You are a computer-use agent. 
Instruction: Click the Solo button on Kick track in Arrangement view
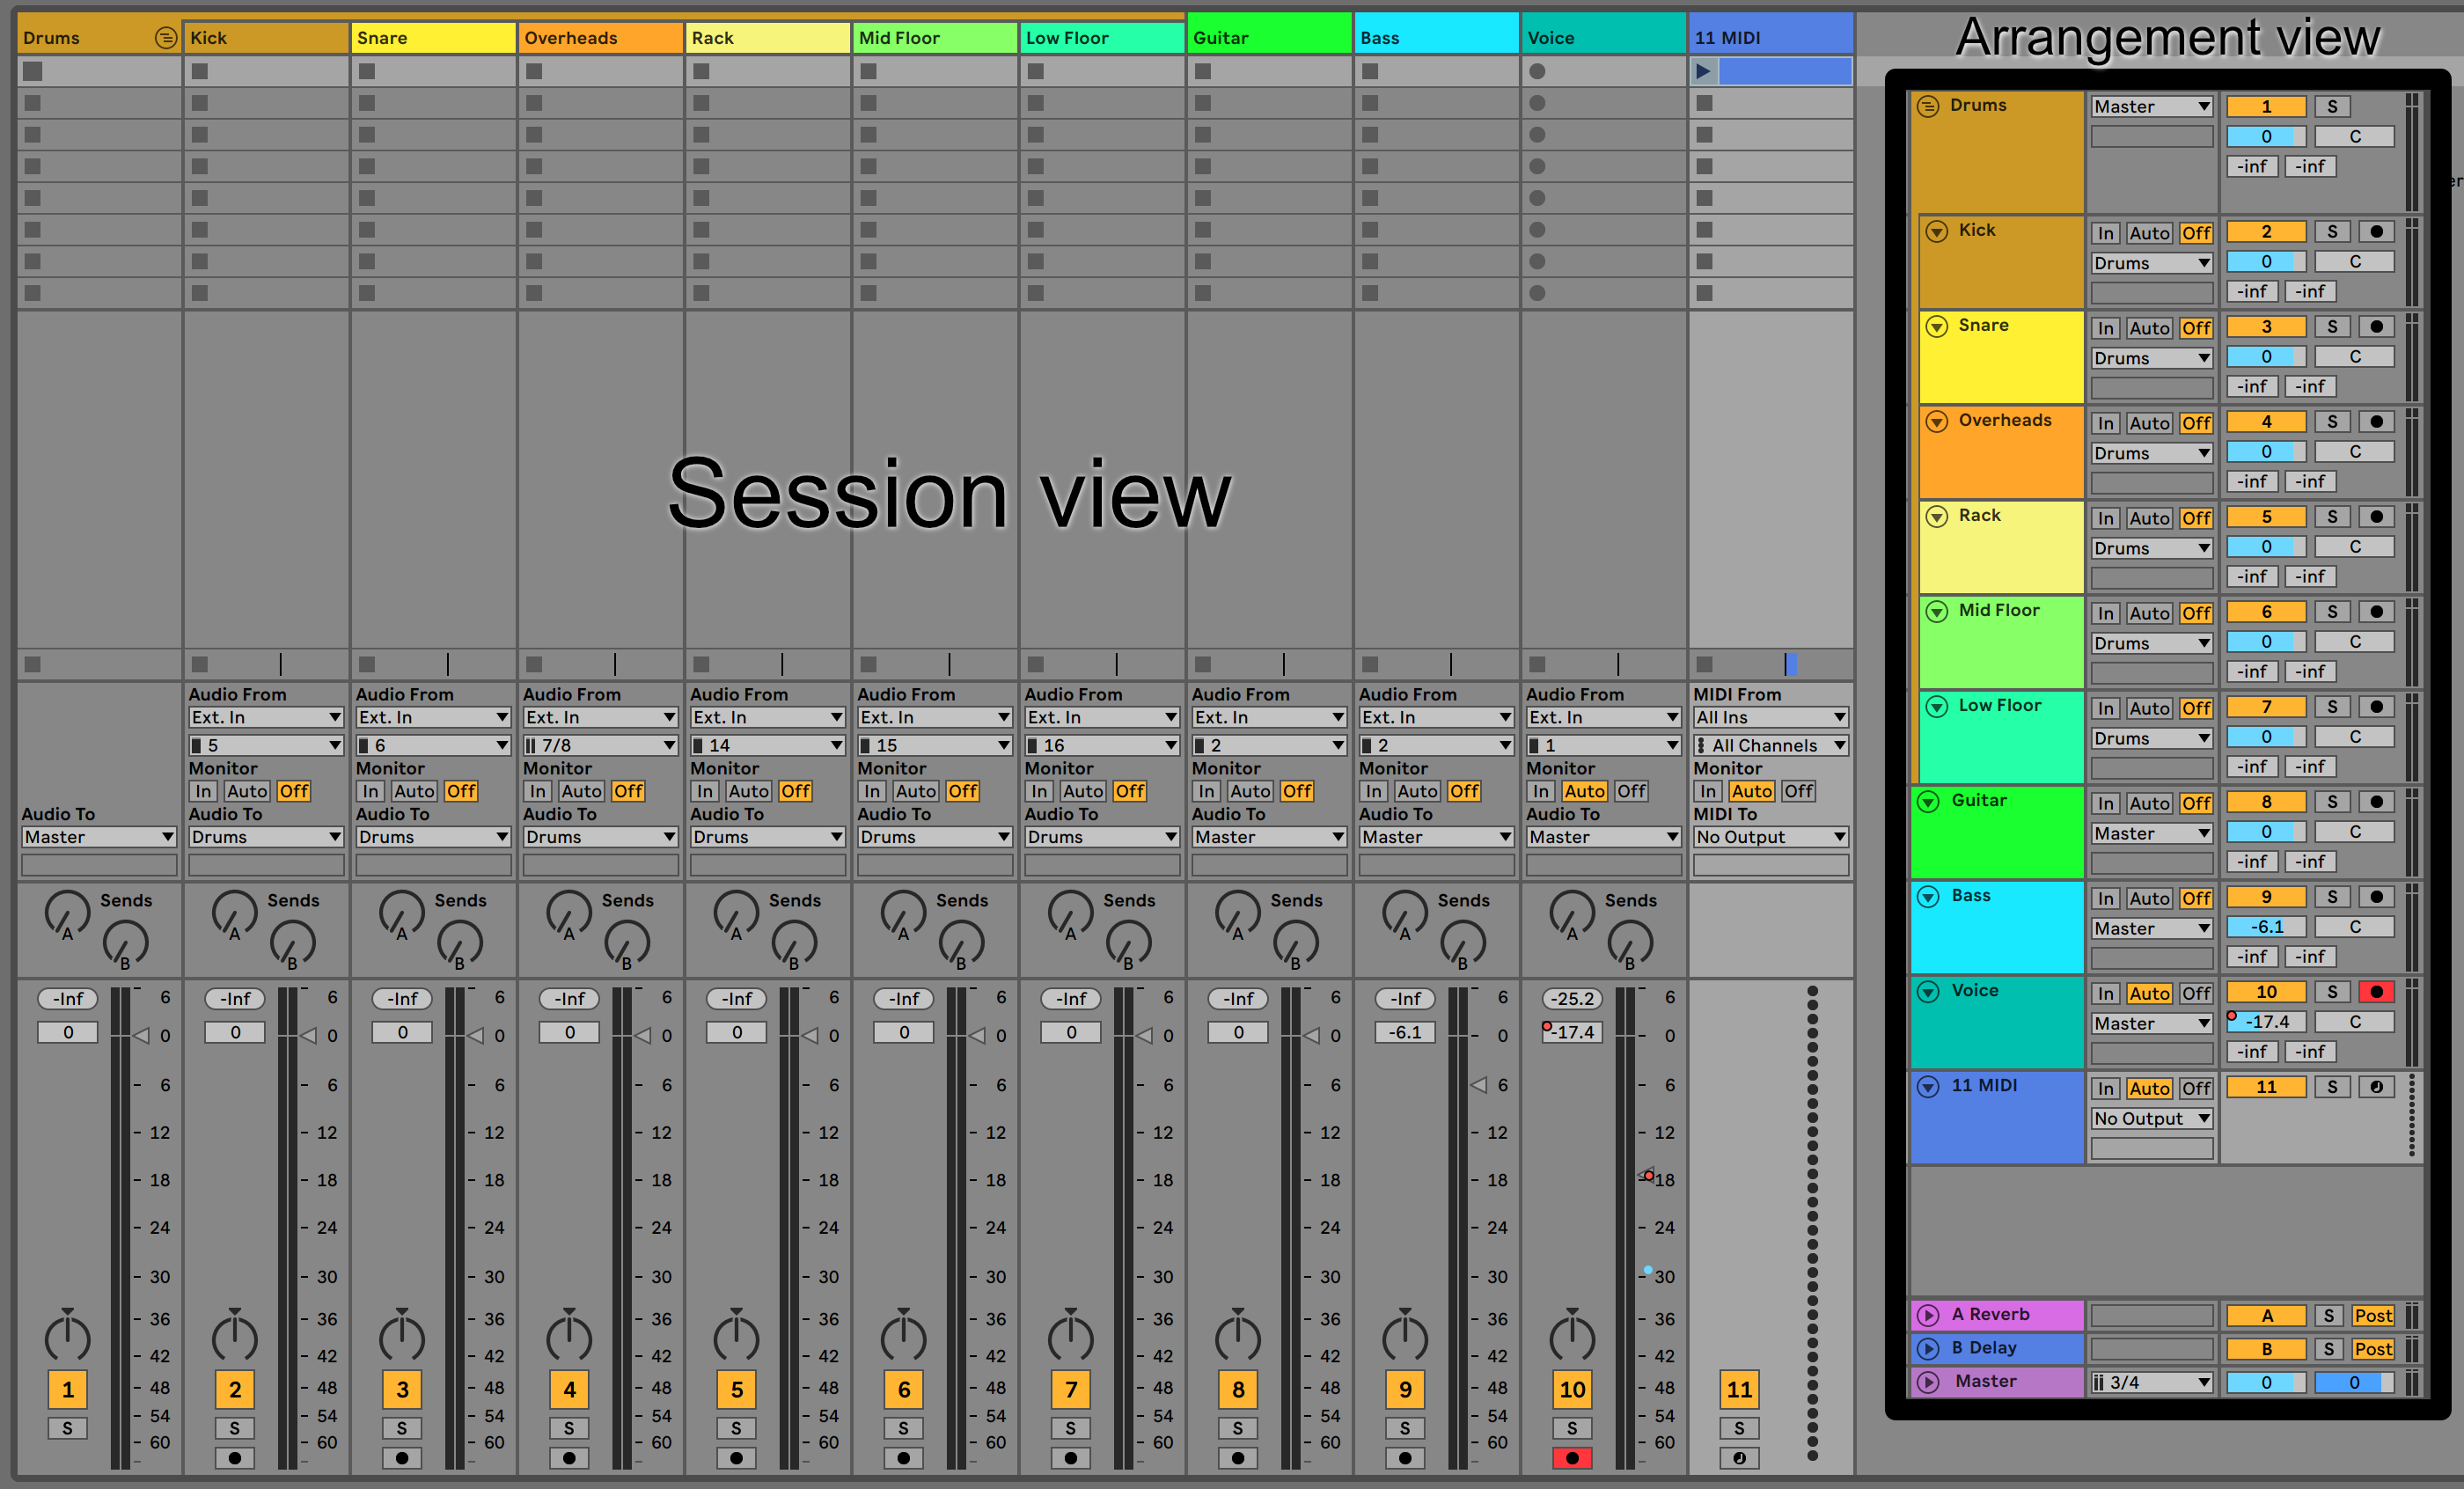pyautogui.click(x=2332, y=229)
